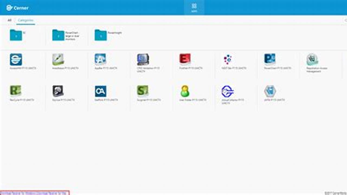Open the PowerInsight folder
The height and width of the screenshot is (195, 347).
(x=100, y=35)
